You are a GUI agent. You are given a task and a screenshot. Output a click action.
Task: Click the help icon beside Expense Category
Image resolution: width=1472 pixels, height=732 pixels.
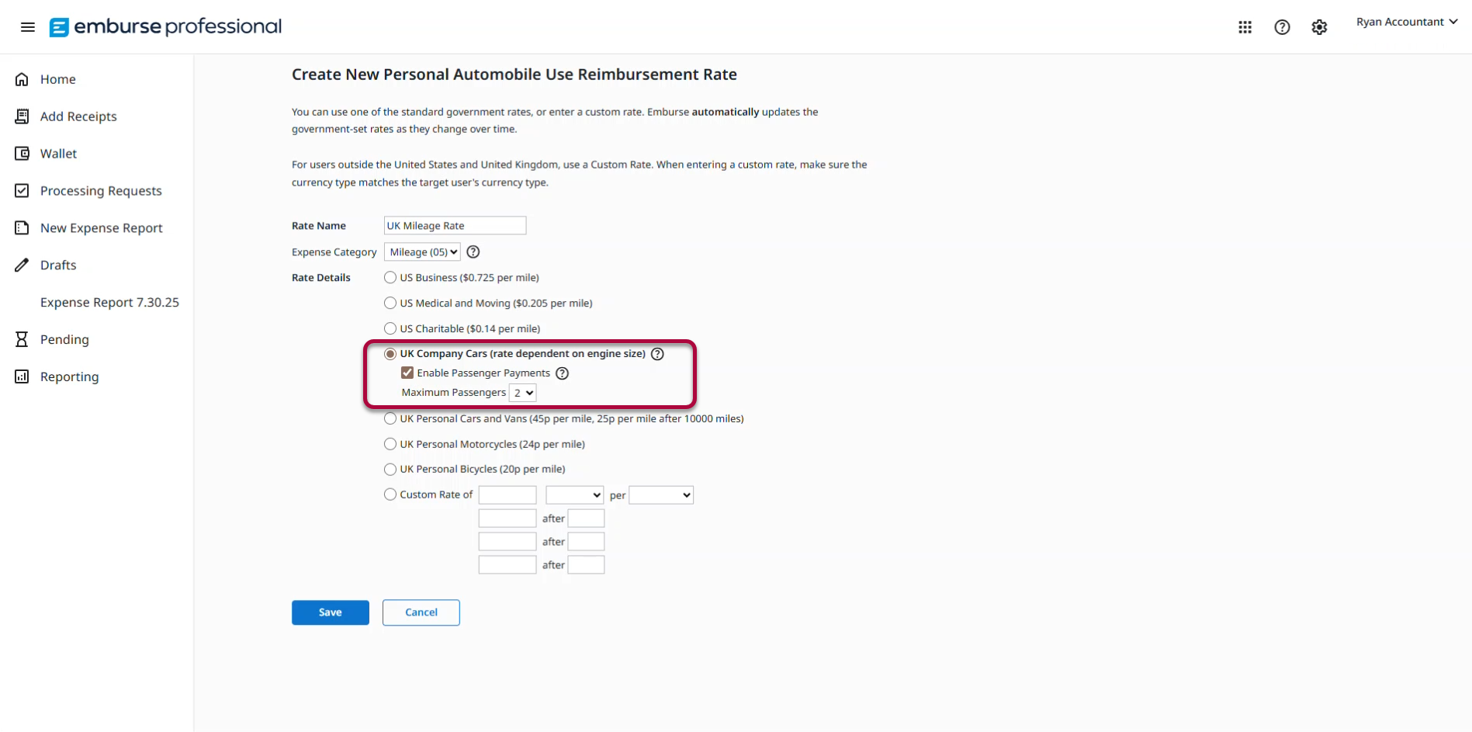click(x=473, y=252)
